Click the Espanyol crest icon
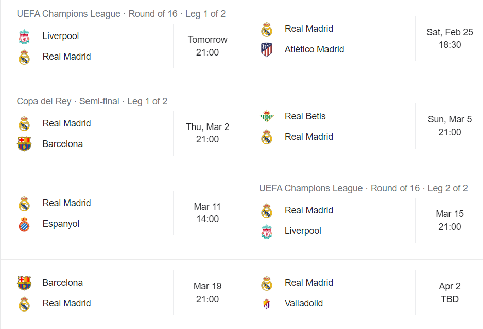The height and width of the screenshot is (329, 483). (24, 224)
